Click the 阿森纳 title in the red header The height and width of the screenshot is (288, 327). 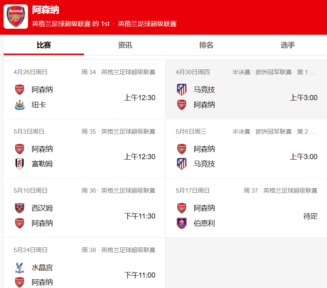coord(46,10)
